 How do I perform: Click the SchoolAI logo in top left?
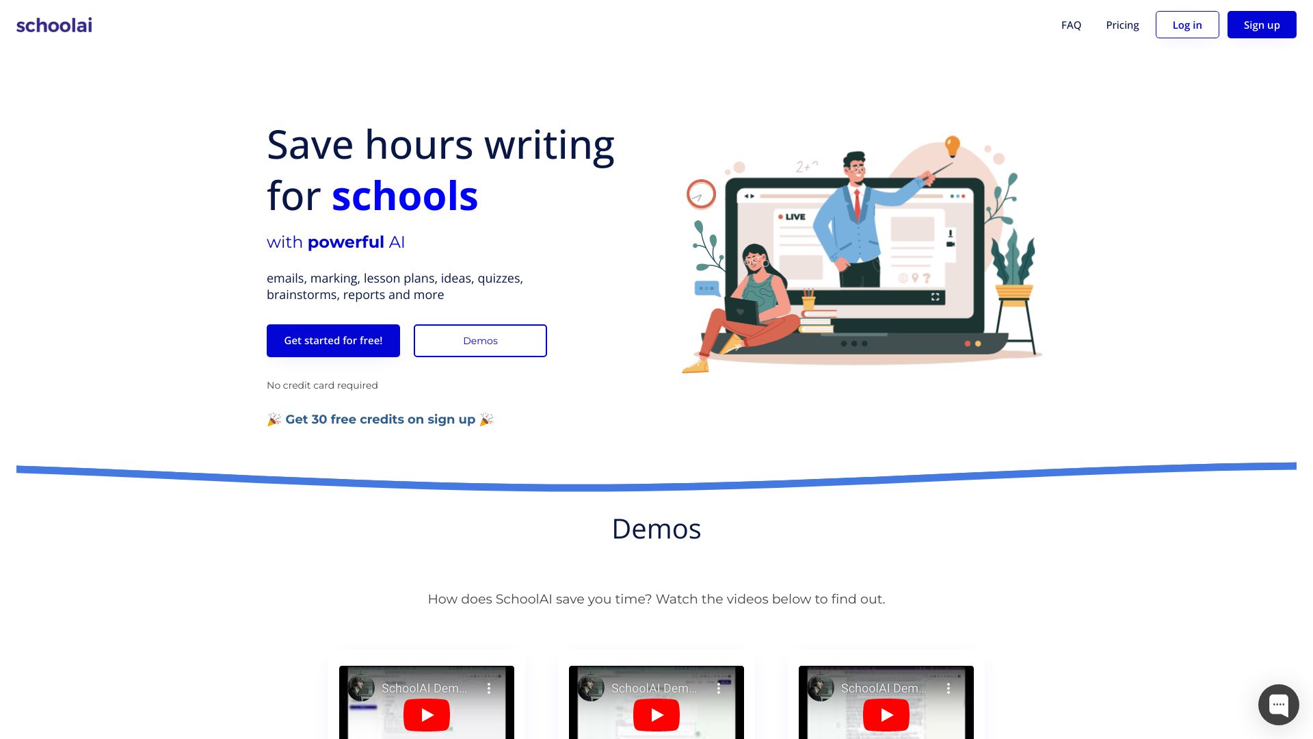pyautogui.click(x=54, y=25)
